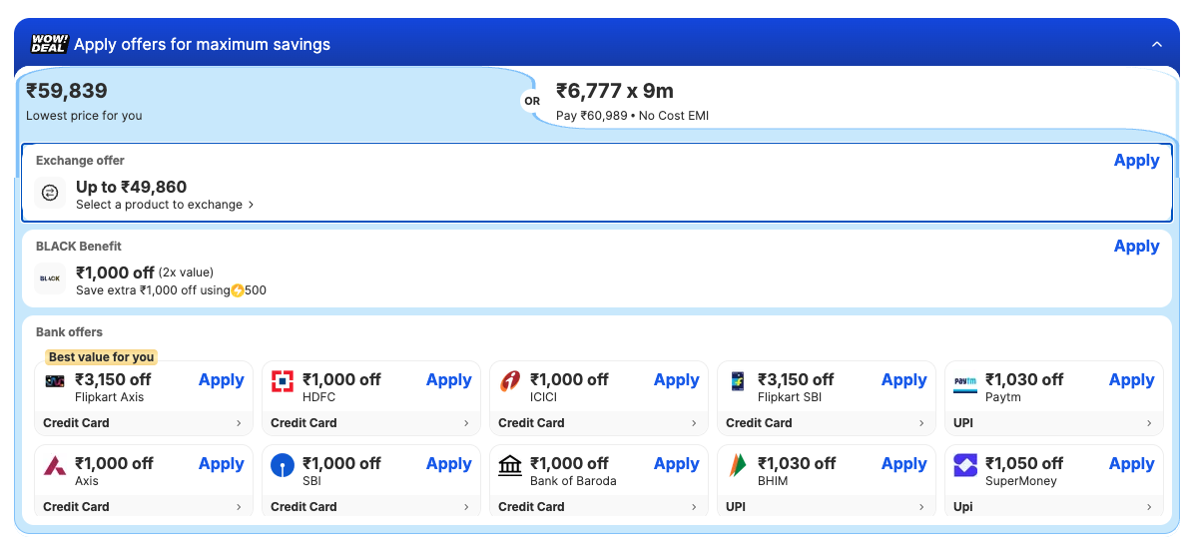
Task: Expand SuperMoney Upi details row
Action: tap(1053, 507)
